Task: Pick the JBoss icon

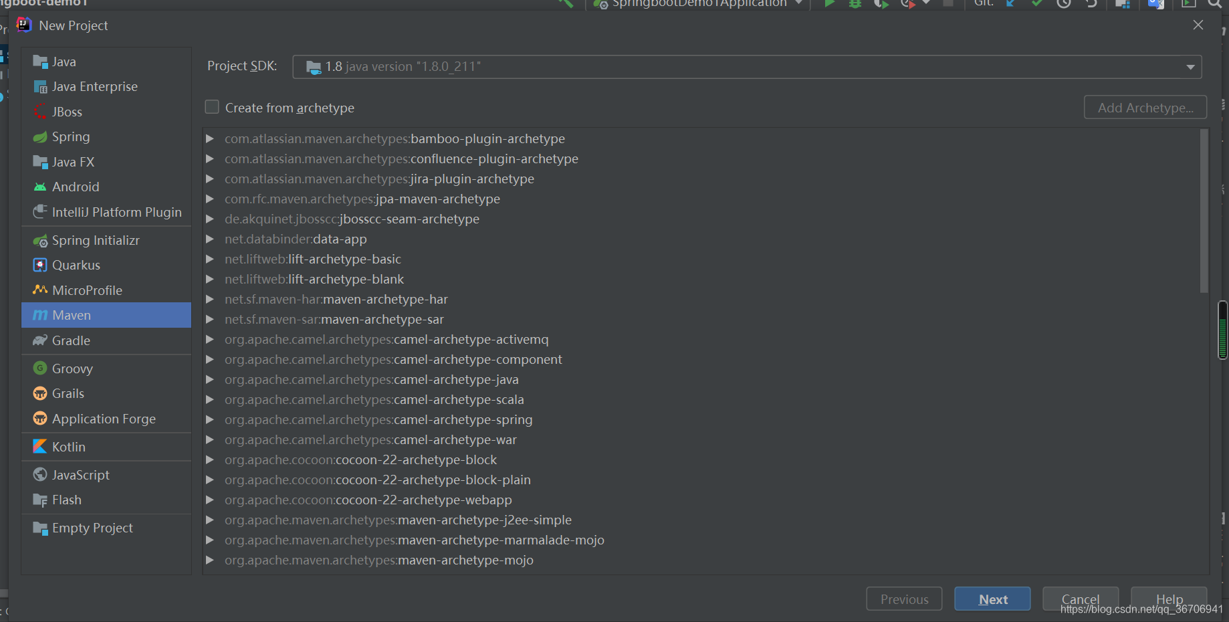Action: (x=40, y=112)
